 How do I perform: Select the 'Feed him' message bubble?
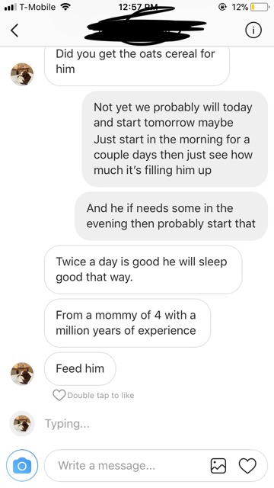tap(80, 369)
